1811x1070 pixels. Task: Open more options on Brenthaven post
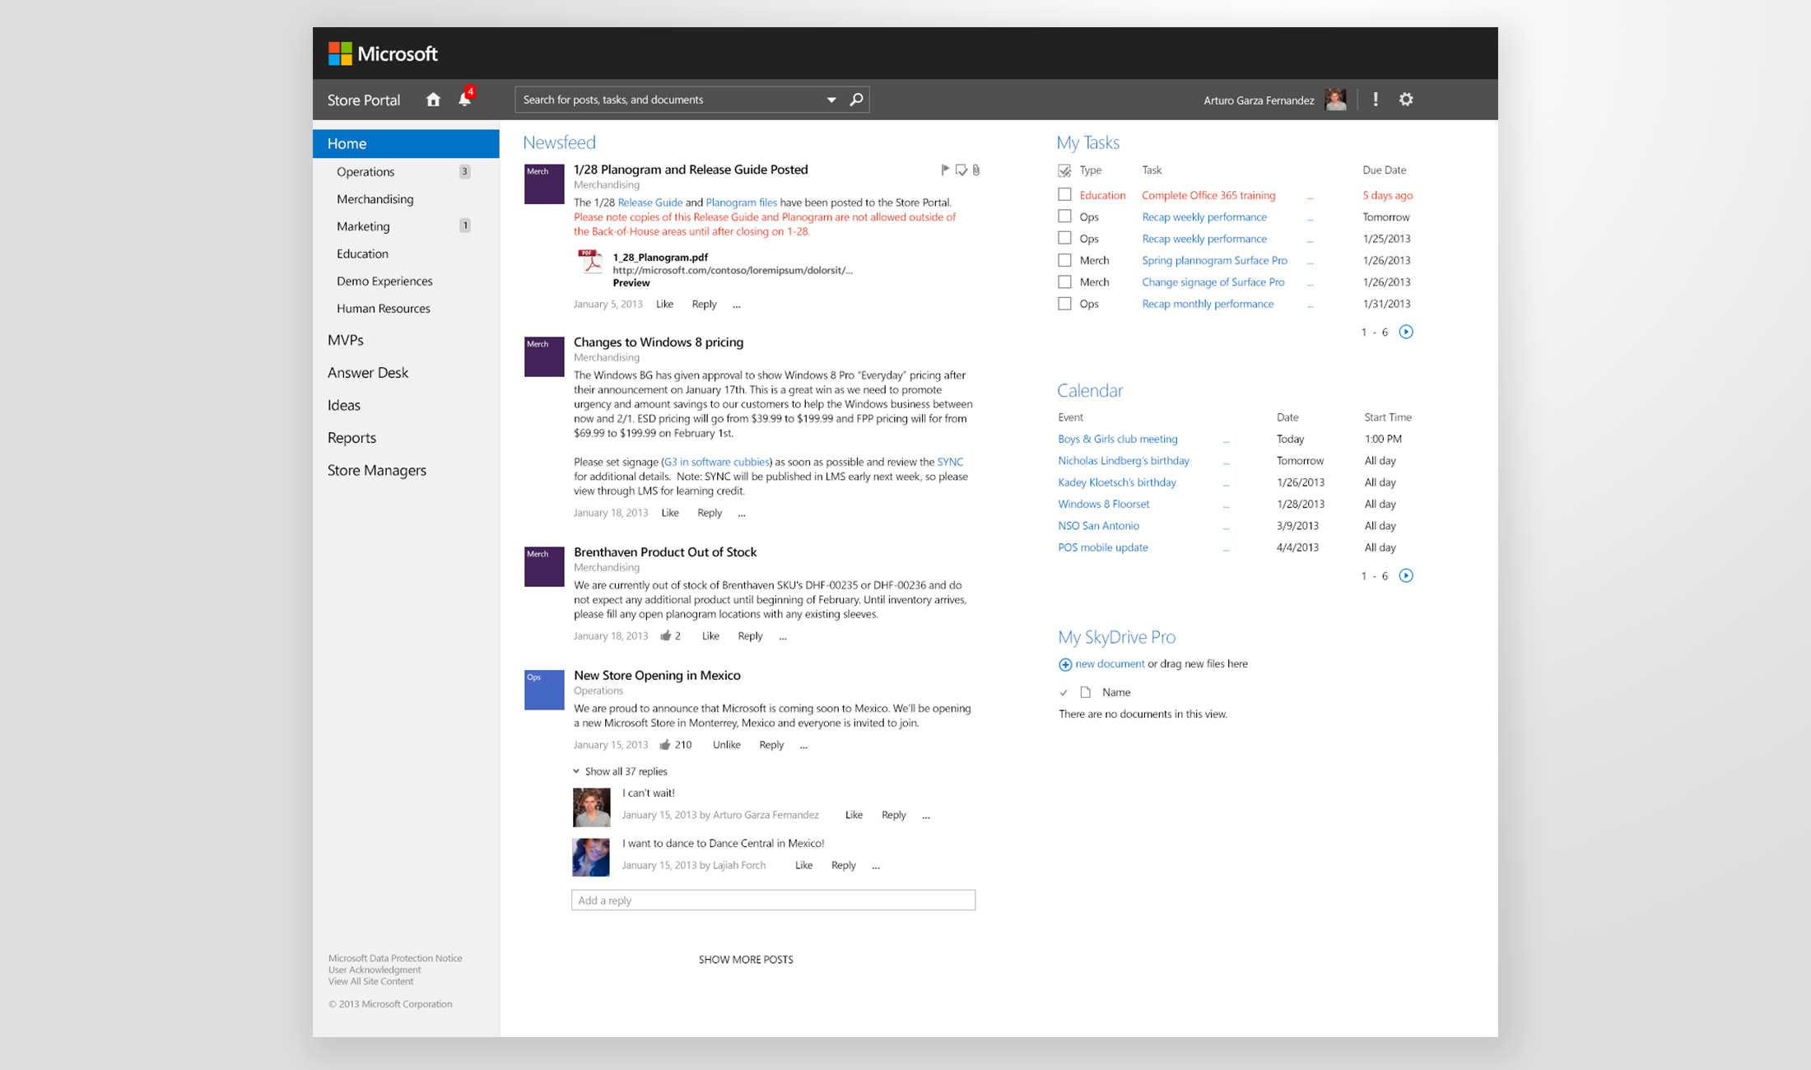tap(783, 637)
